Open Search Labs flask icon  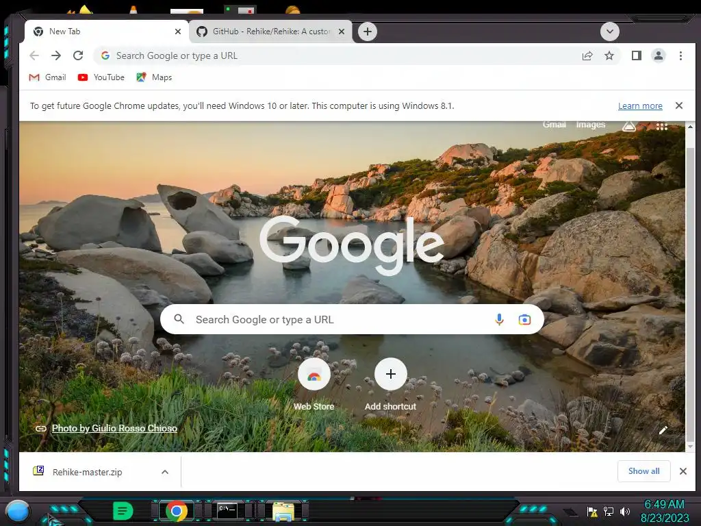628,126
